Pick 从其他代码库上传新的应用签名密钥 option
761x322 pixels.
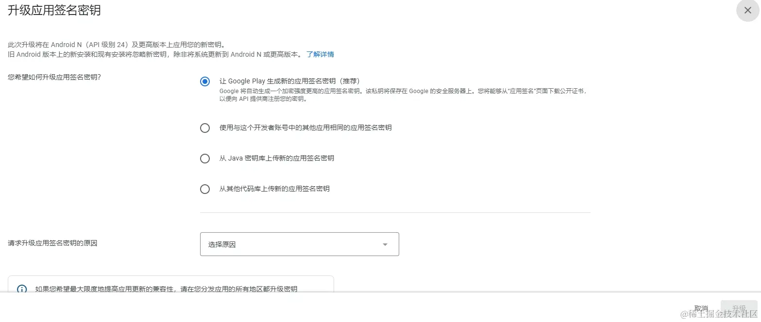[204, 189]
